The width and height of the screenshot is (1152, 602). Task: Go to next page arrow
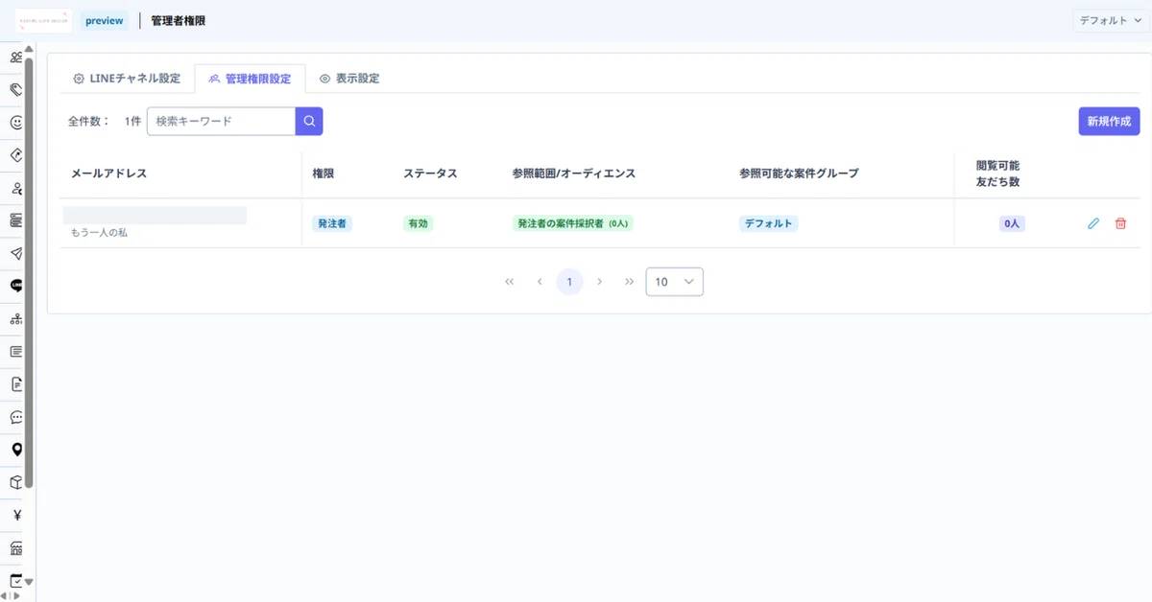tap(599, 282)
